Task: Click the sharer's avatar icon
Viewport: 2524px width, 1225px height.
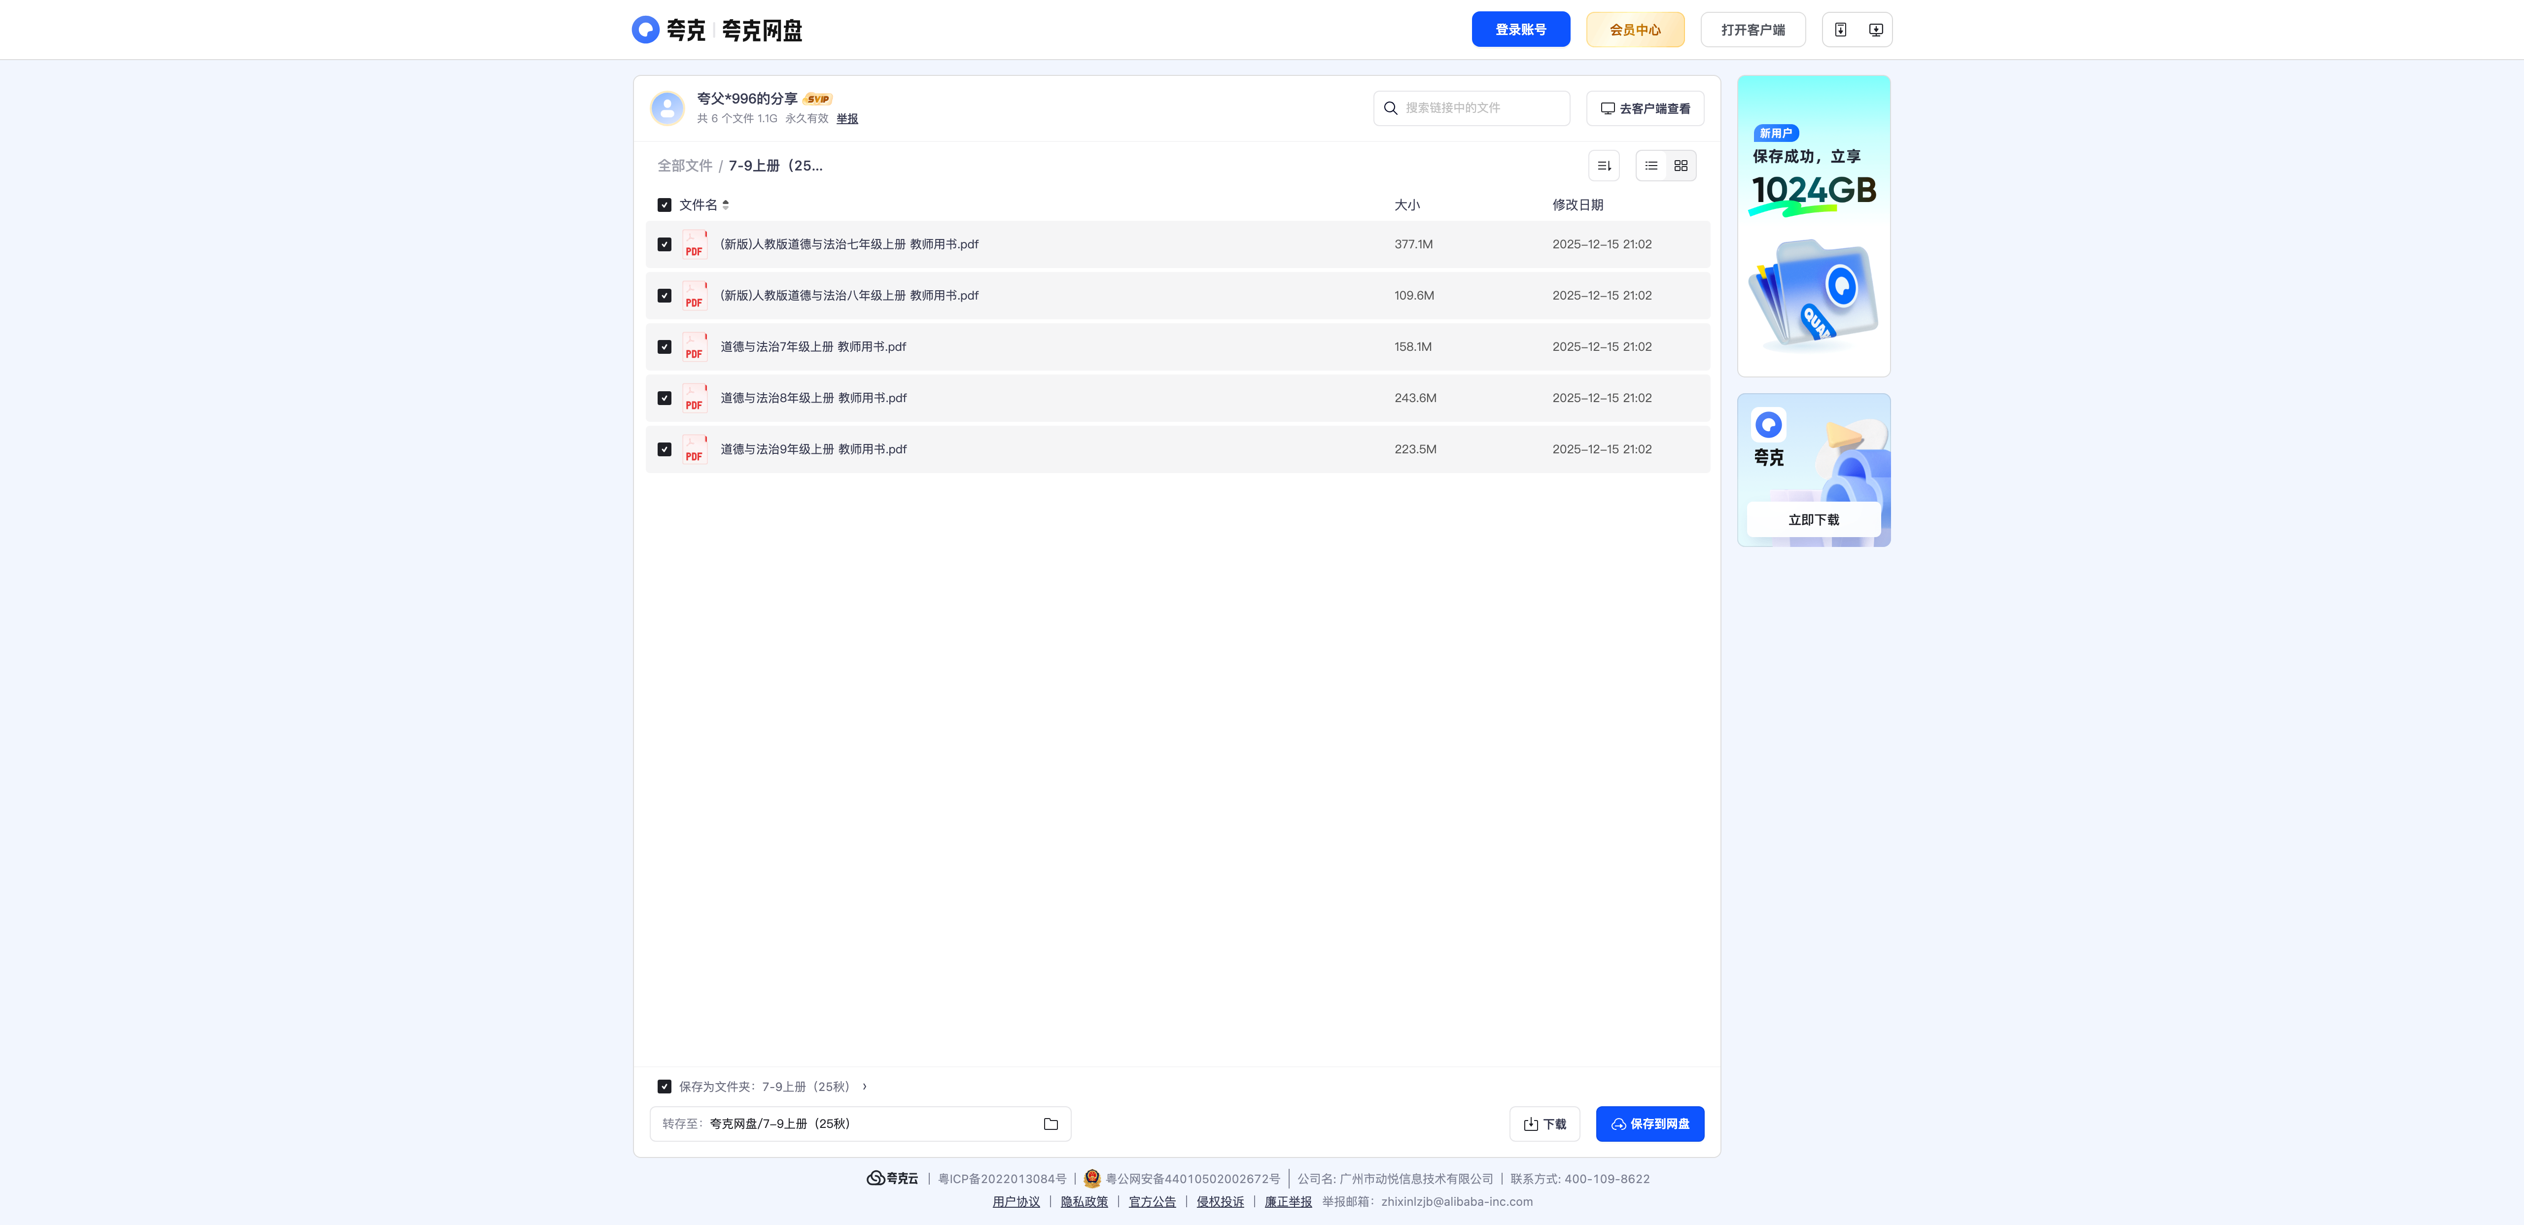Action: click(667, 108)
